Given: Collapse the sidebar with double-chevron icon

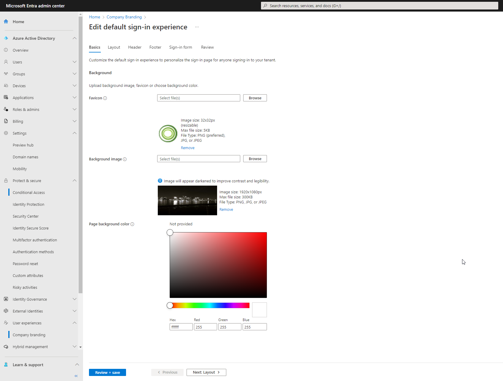Looking at the screenshot, I should click(76, 376).
